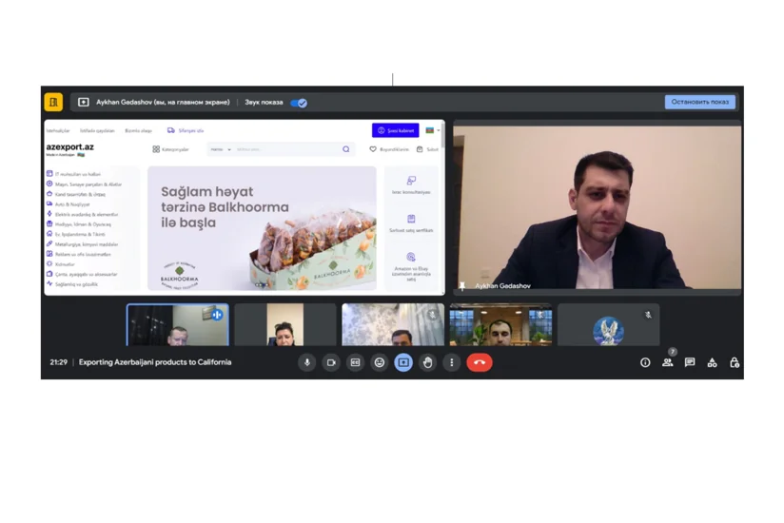Click the pin icon beside Aykhan Gadashov name
The image size is (784, 523).
(x=462, y=285)
